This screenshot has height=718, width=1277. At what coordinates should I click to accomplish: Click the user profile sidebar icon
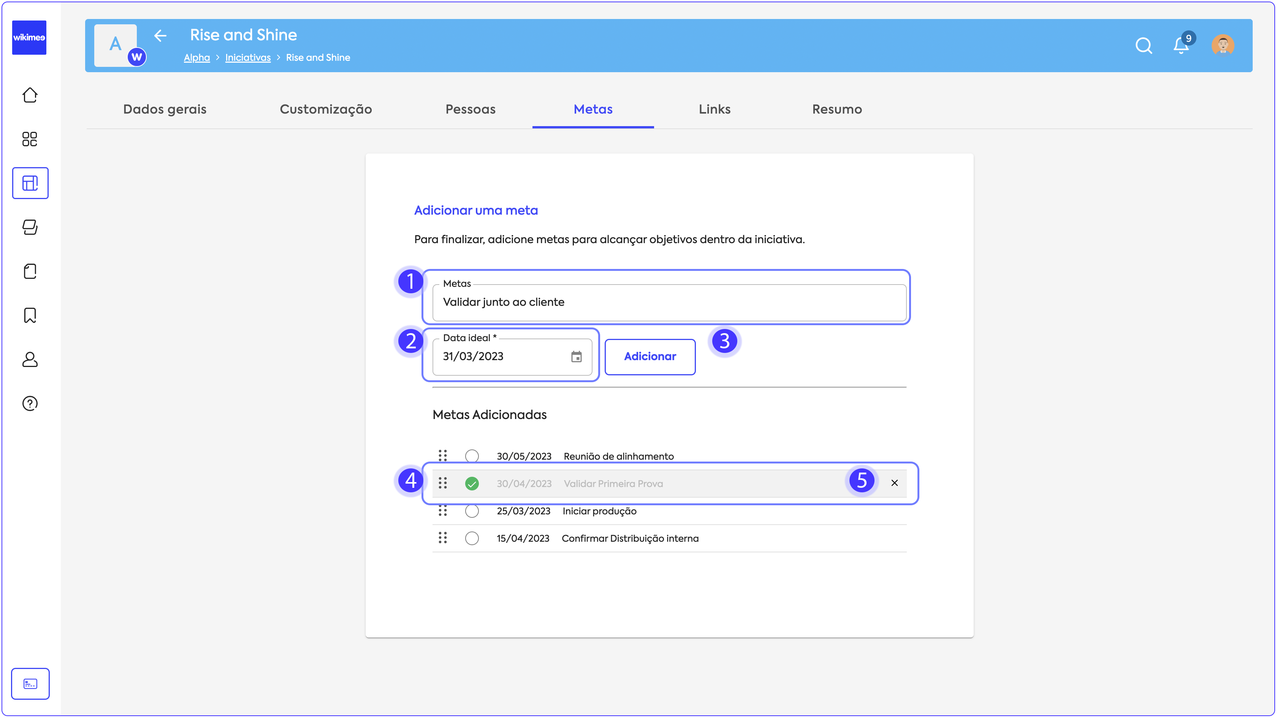click(x=30, y=359)
